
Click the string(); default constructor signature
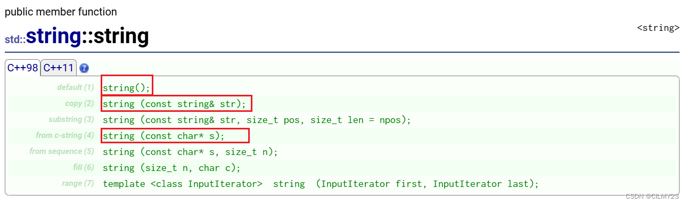pos(127,88)
